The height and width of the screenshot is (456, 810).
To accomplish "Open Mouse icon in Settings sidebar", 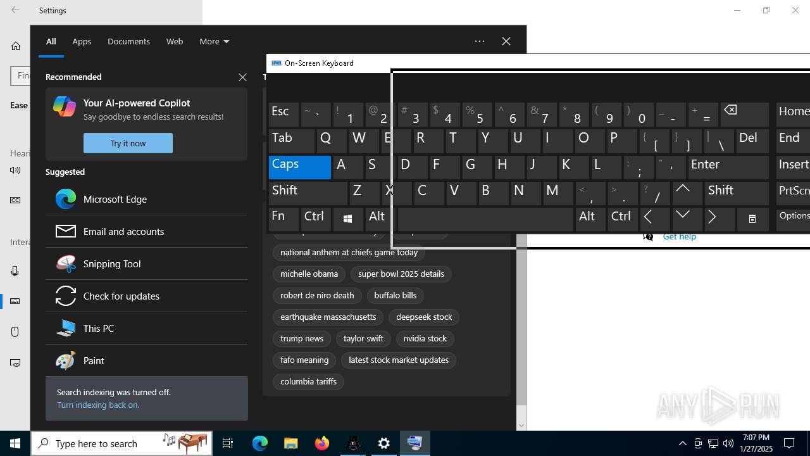I will click(15, 332).
